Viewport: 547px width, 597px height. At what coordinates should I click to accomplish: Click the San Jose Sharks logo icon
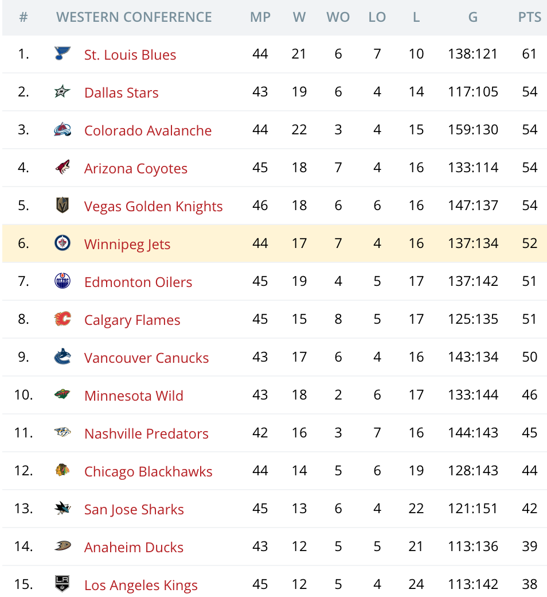click(x=62, y=509)
